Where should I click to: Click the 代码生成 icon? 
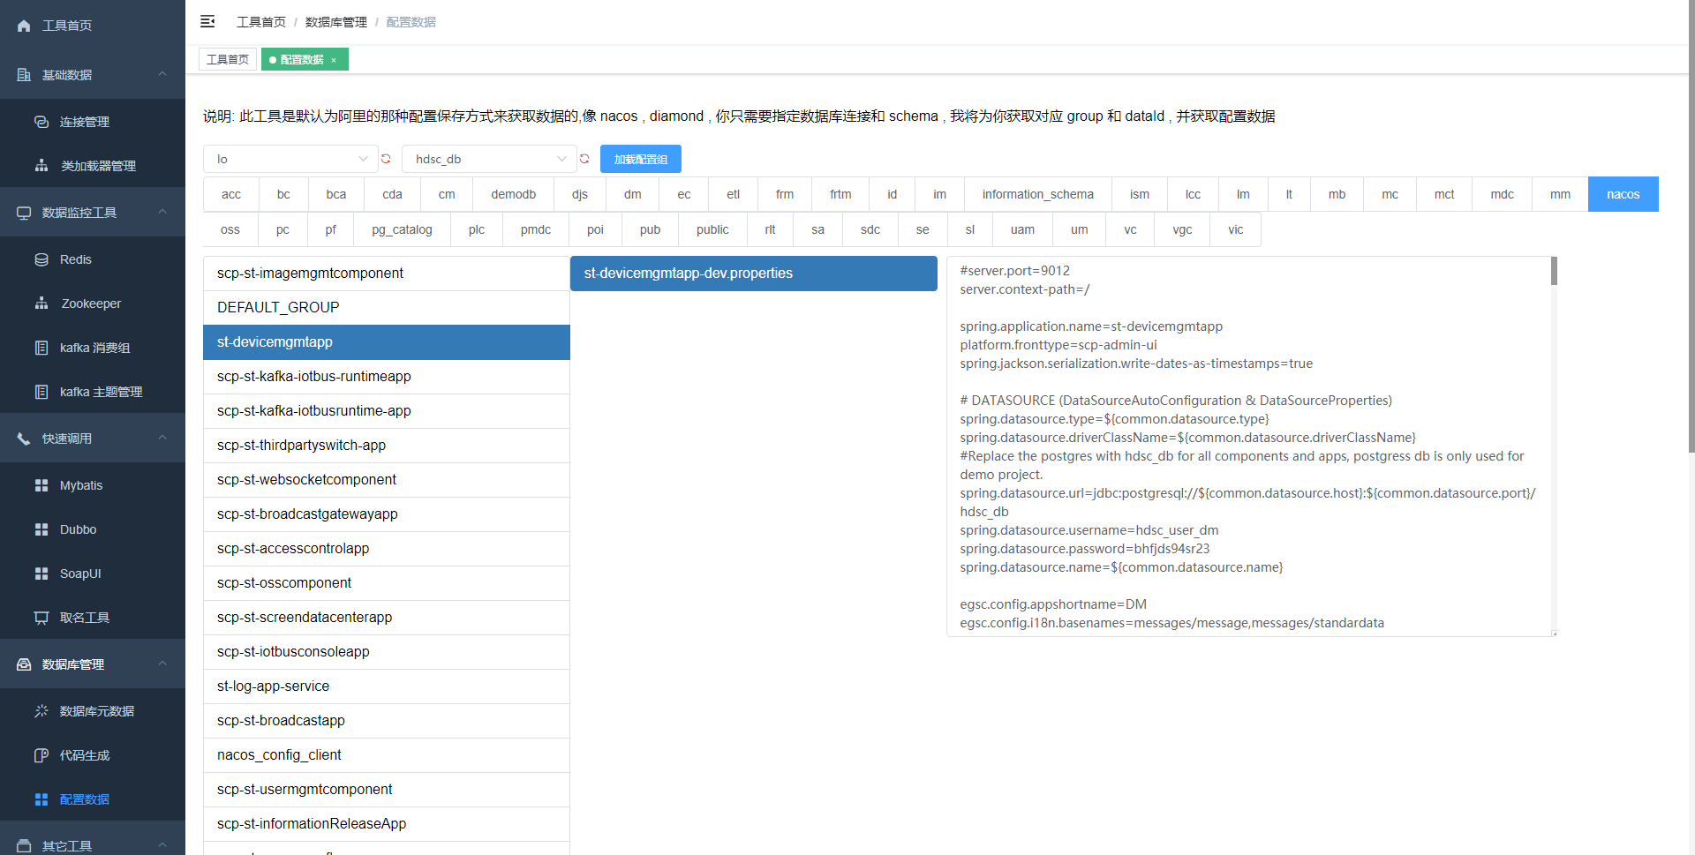click(41, 755)
